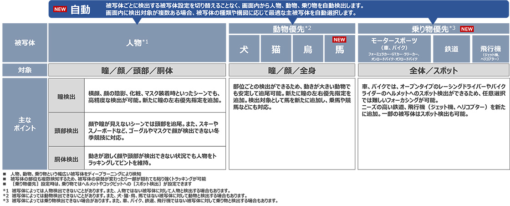
Task: Choose the 馬 subject tile
Action: click(x=339, y=50)
